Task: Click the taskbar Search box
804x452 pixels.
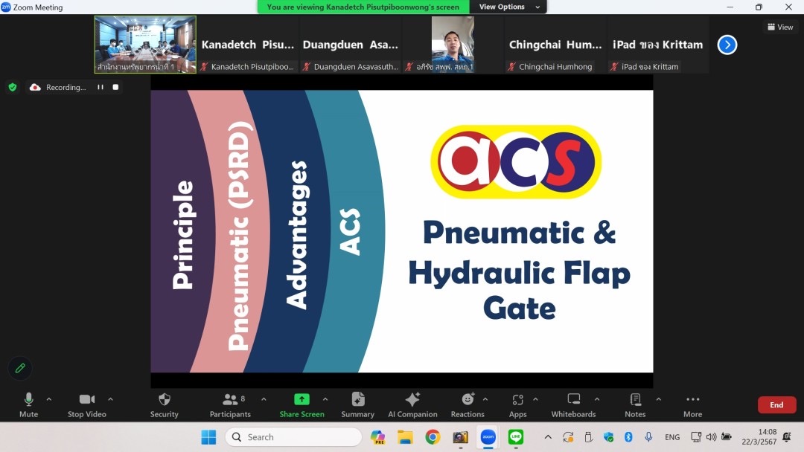Action: (293, 437)
